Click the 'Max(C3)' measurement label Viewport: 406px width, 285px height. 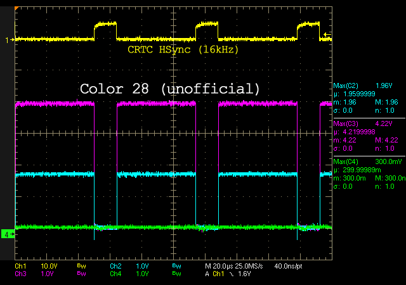click(x=346, y=123)
